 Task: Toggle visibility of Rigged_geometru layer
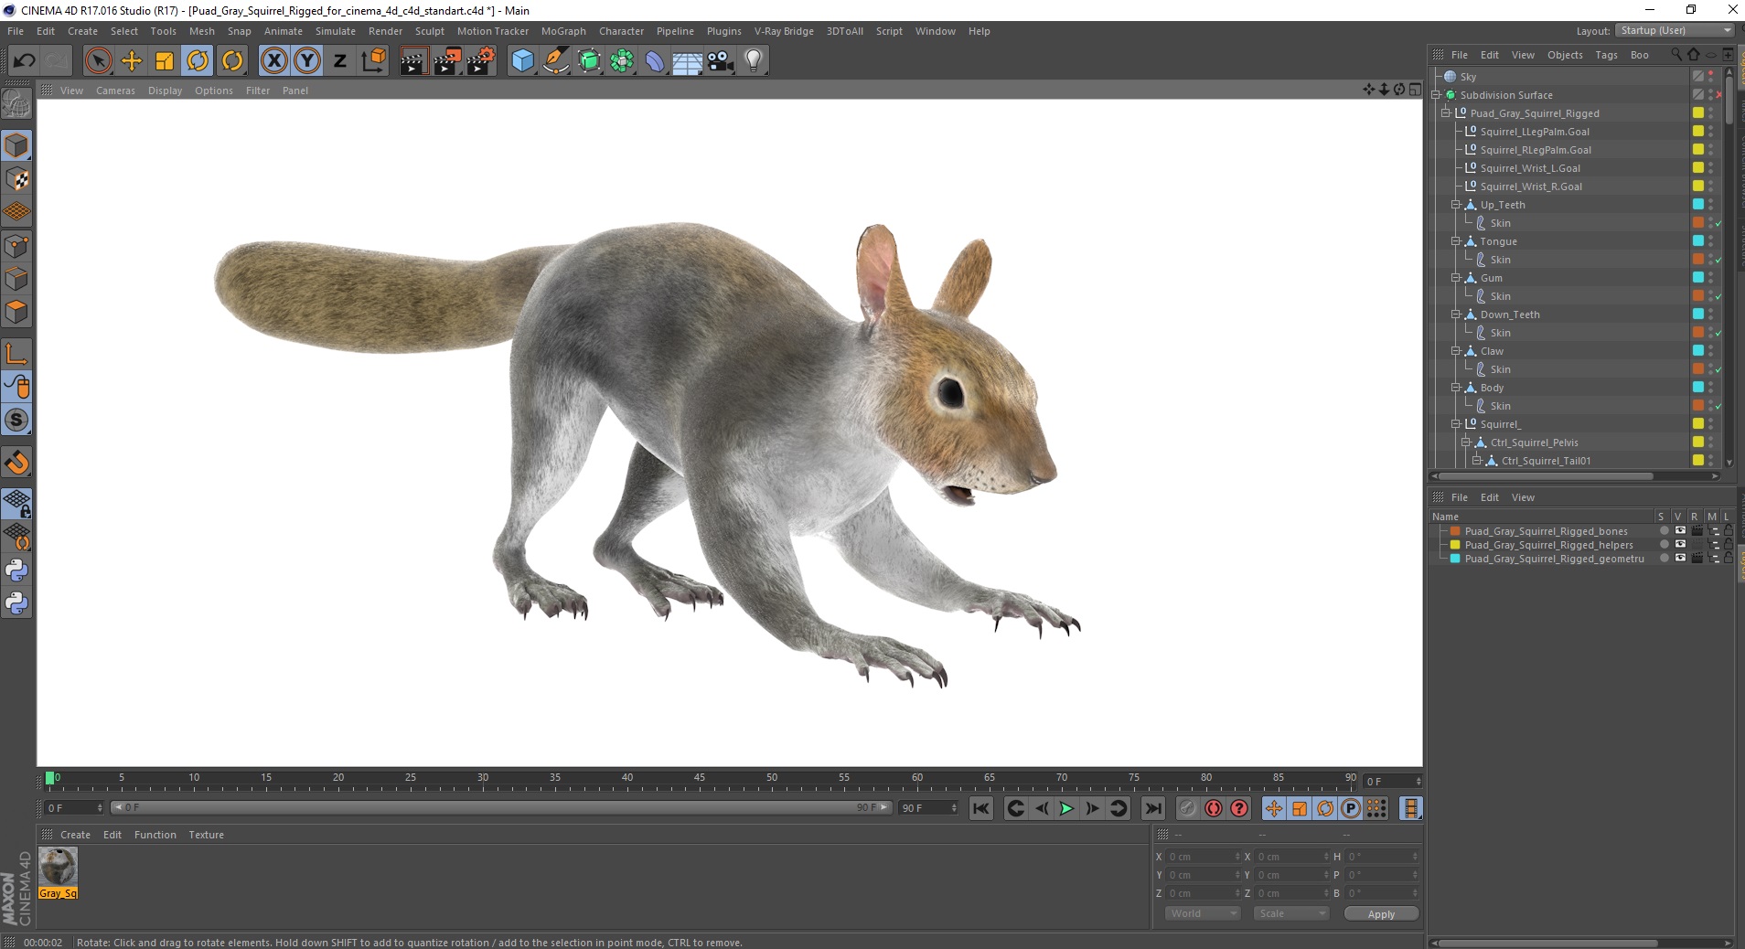(1680, 558)
